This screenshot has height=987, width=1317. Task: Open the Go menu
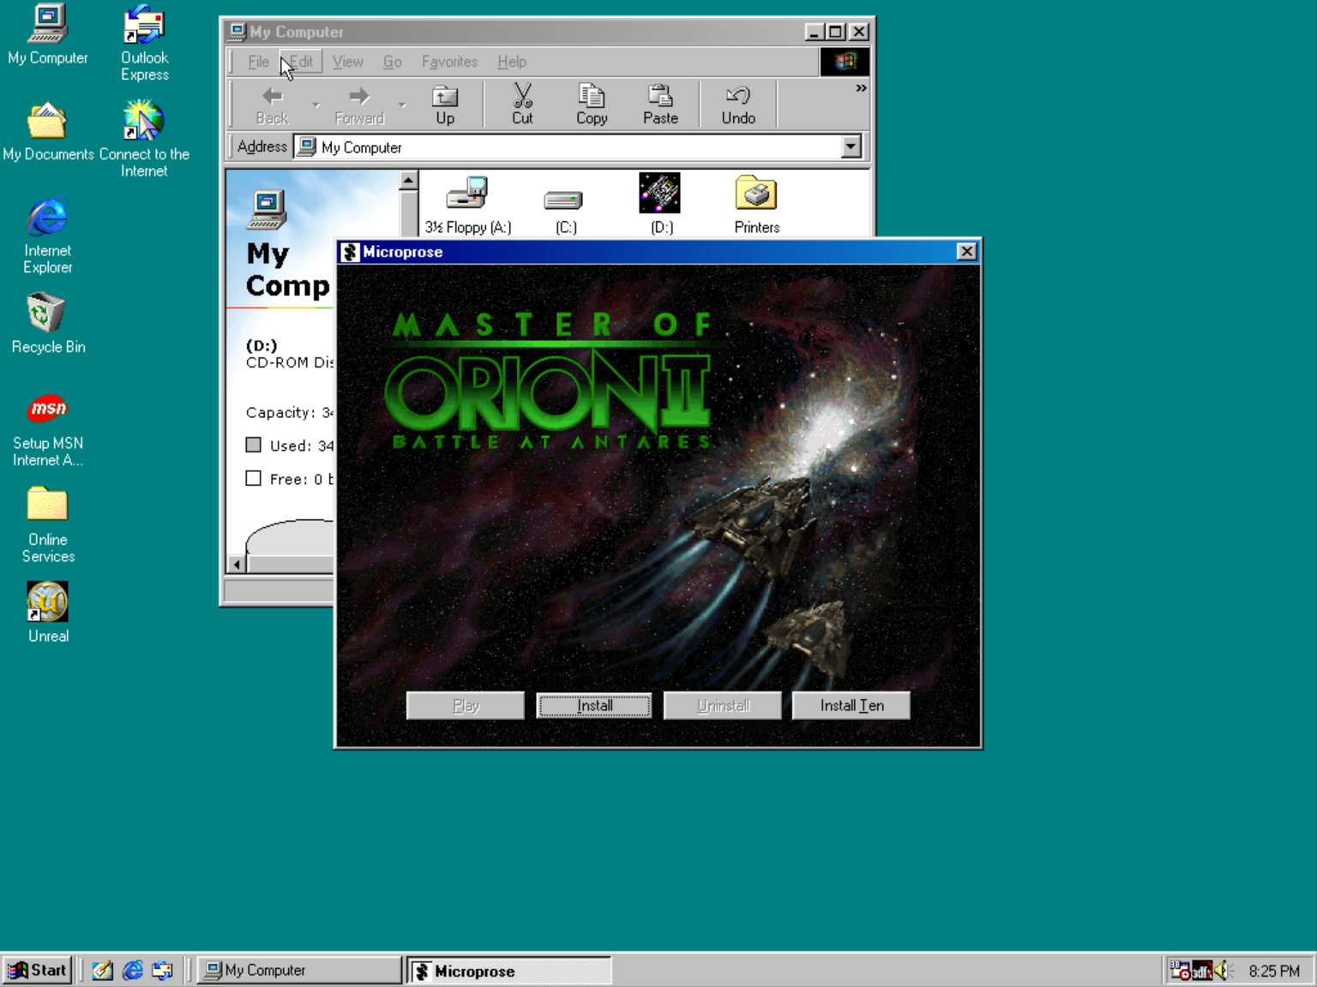click(392, 62)
